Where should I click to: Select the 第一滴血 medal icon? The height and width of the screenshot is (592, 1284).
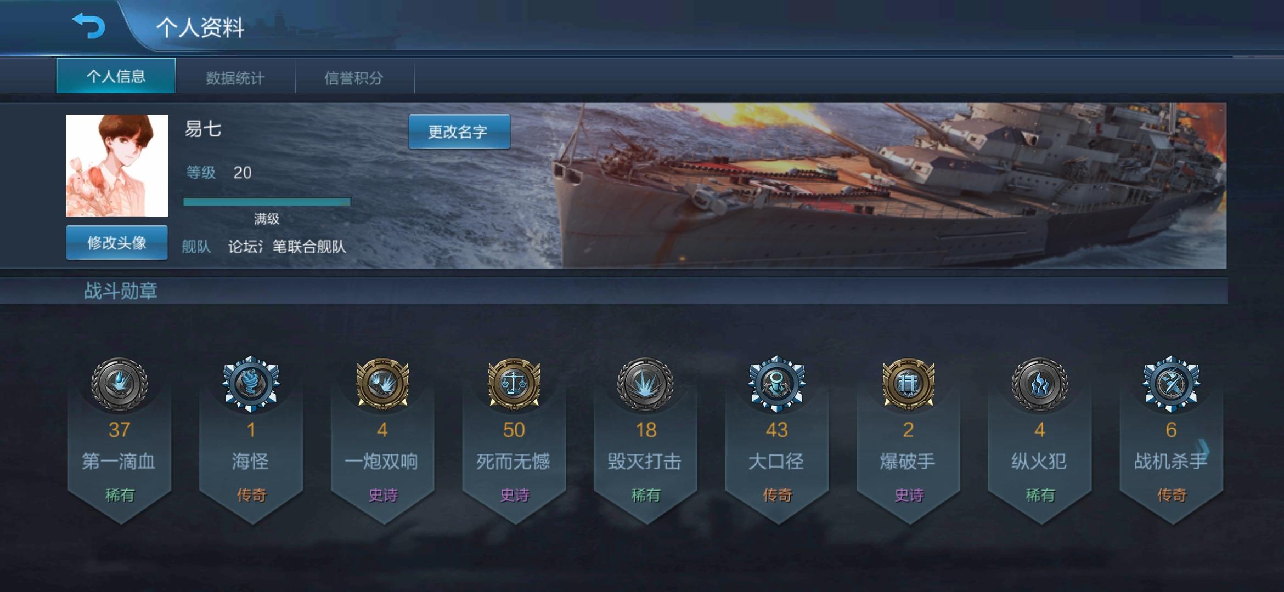coord(119,384)
